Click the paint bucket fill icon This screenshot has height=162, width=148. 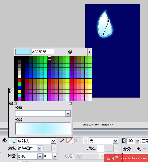[x=5, y=140]
